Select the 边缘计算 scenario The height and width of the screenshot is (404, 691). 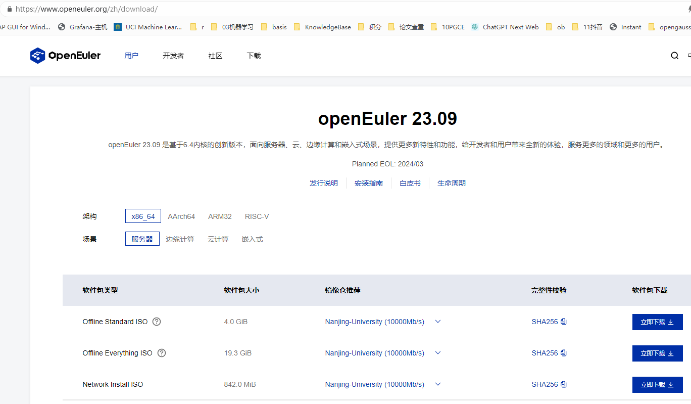tap(180, 239)
